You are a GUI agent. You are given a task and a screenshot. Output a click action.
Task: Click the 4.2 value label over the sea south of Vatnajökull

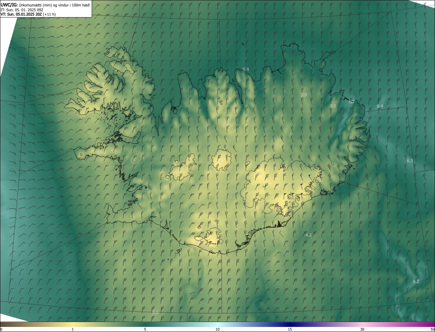click(309, 235)
